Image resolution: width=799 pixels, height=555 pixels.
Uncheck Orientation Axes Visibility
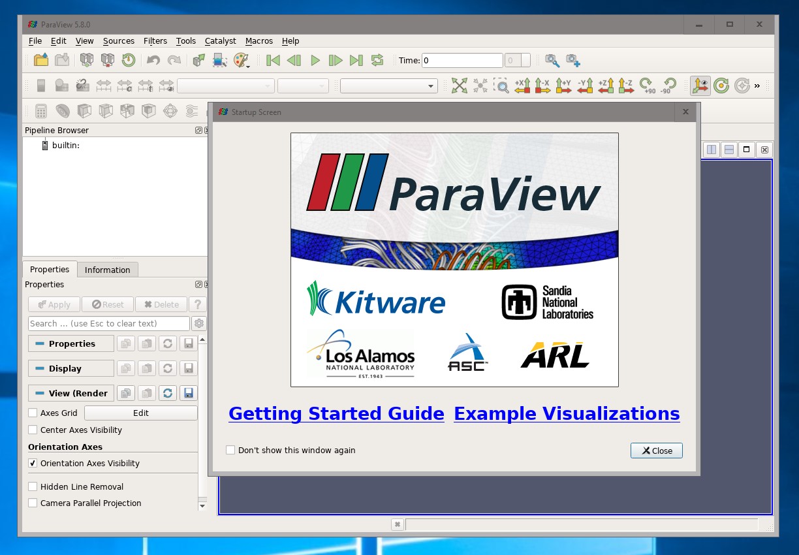point(33,464)
